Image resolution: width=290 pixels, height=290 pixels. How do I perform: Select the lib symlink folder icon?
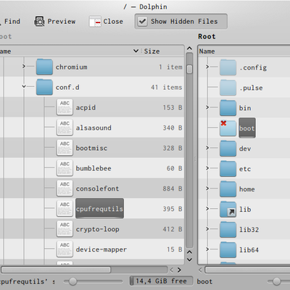[228, 210]
